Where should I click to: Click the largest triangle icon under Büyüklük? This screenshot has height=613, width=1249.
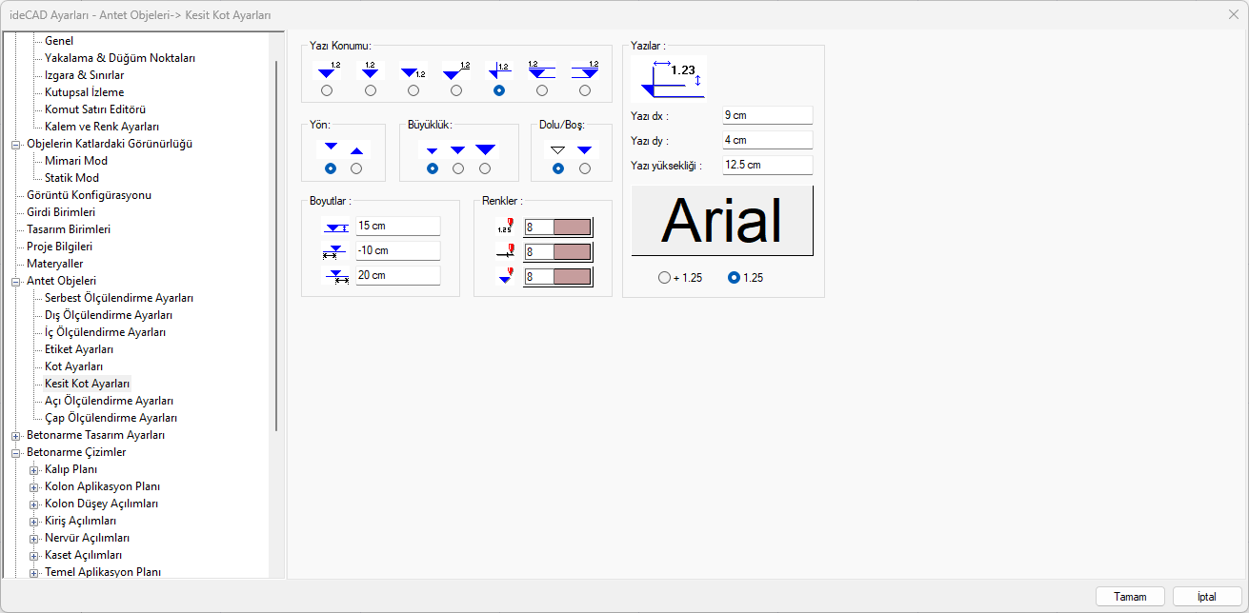485,149
